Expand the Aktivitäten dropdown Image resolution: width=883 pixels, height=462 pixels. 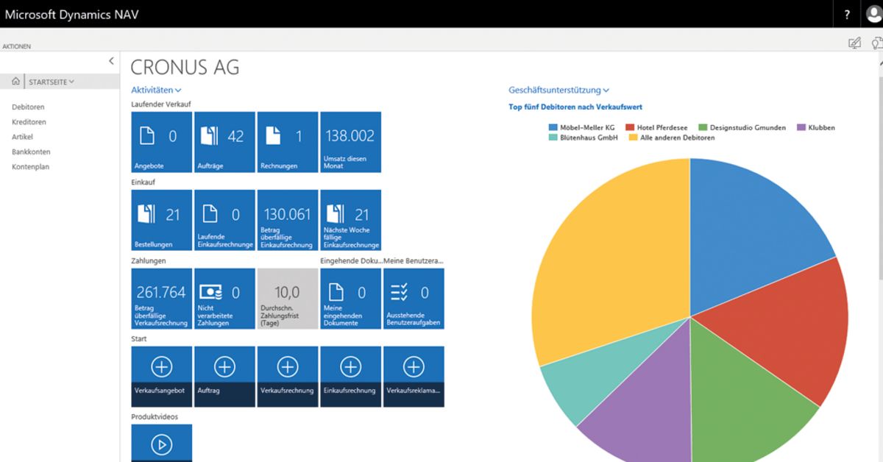(x=156, y=90)
